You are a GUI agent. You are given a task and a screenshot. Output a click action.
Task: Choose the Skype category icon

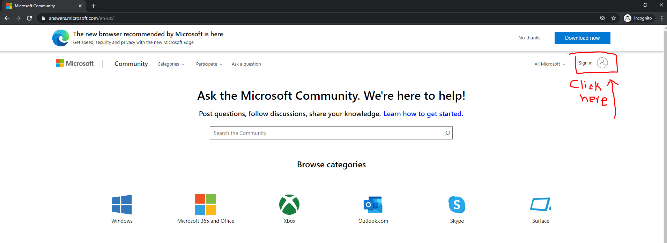[457, 205]
